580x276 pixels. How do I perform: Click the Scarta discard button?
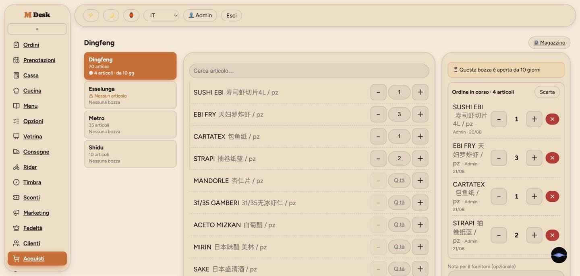547,92
